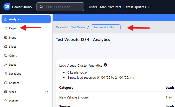Click the Slides image icon
This screenshot has width=175, height=107.
click(6, 47)
